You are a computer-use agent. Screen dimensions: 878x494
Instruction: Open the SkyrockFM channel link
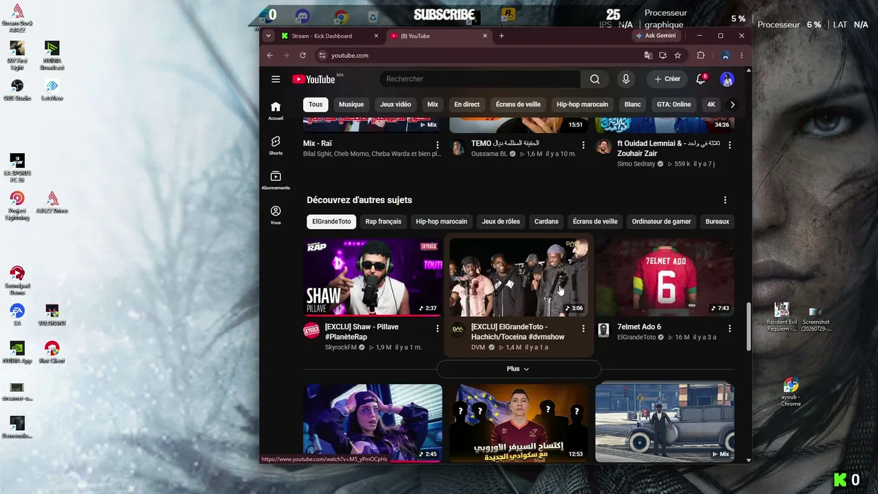tap(341, 347)
